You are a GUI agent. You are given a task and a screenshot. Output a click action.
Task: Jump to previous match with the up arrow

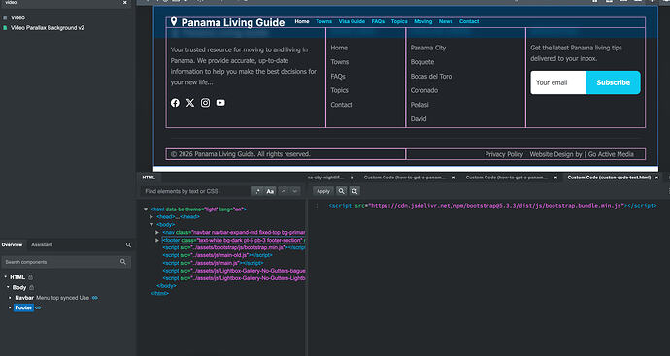coord(284,191)
